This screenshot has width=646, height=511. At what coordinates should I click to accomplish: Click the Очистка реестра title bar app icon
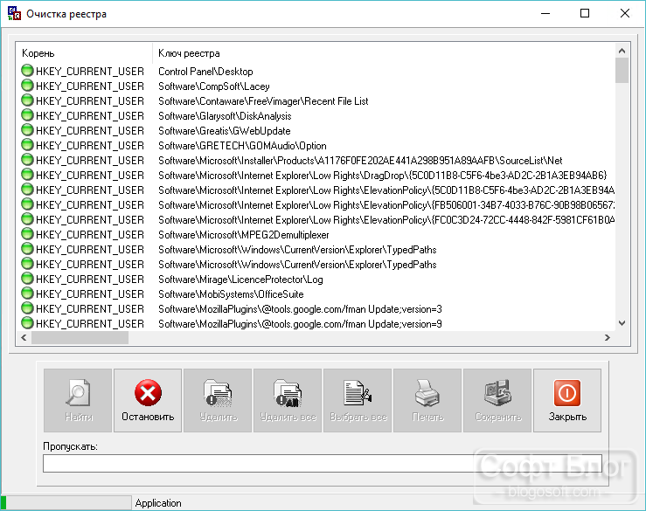(x=14, y=14)
